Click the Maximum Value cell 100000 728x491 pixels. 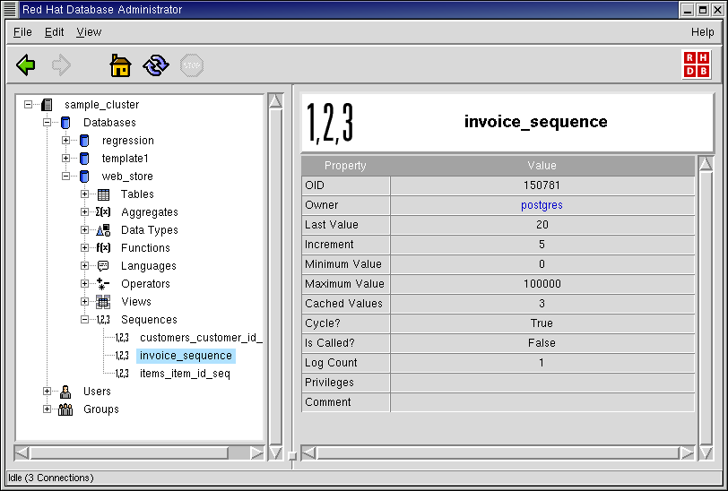point(542,284)
